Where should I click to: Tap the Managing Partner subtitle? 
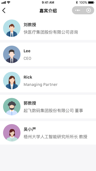pyautogui.click(x=40, y=85)
